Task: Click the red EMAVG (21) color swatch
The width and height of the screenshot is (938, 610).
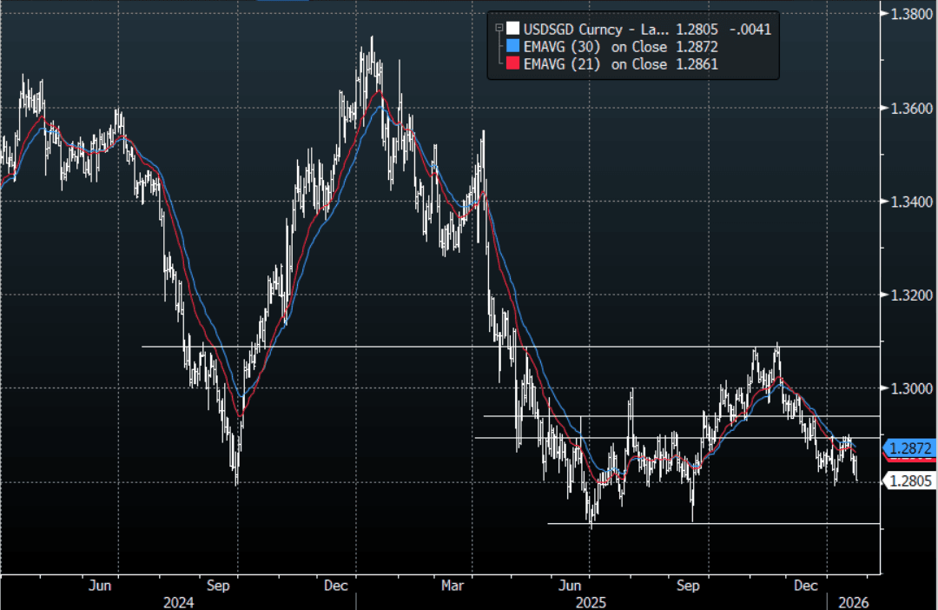Action: click(512, 64)
